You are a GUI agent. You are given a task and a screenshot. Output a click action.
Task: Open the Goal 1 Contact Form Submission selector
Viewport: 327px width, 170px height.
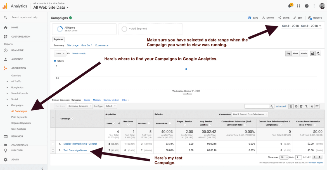pos(250,114)
